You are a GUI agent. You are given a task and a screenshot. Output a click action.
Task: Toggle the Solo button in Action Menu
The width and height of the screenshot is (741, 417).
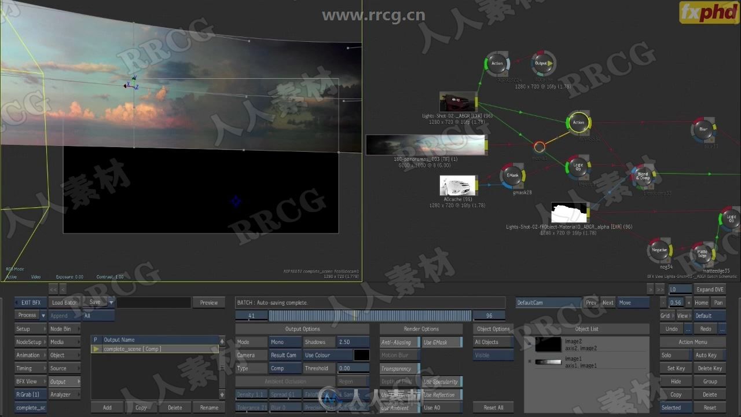point(676,355)
